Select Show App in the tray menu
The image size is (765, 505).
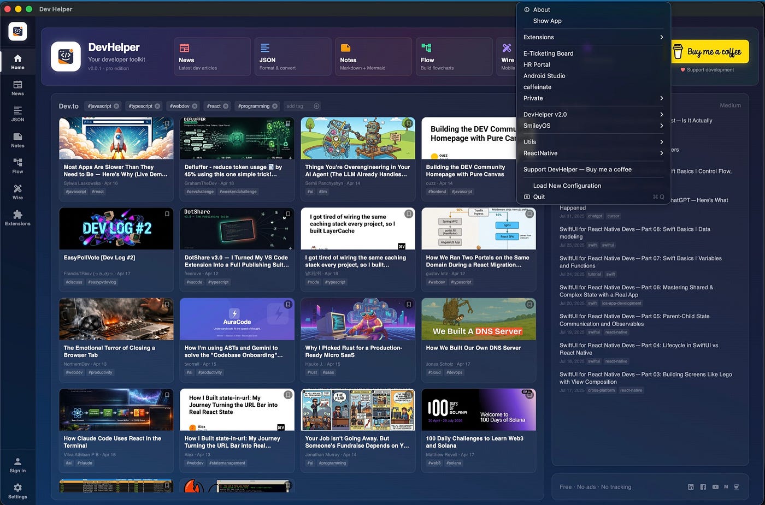(593, 21)
